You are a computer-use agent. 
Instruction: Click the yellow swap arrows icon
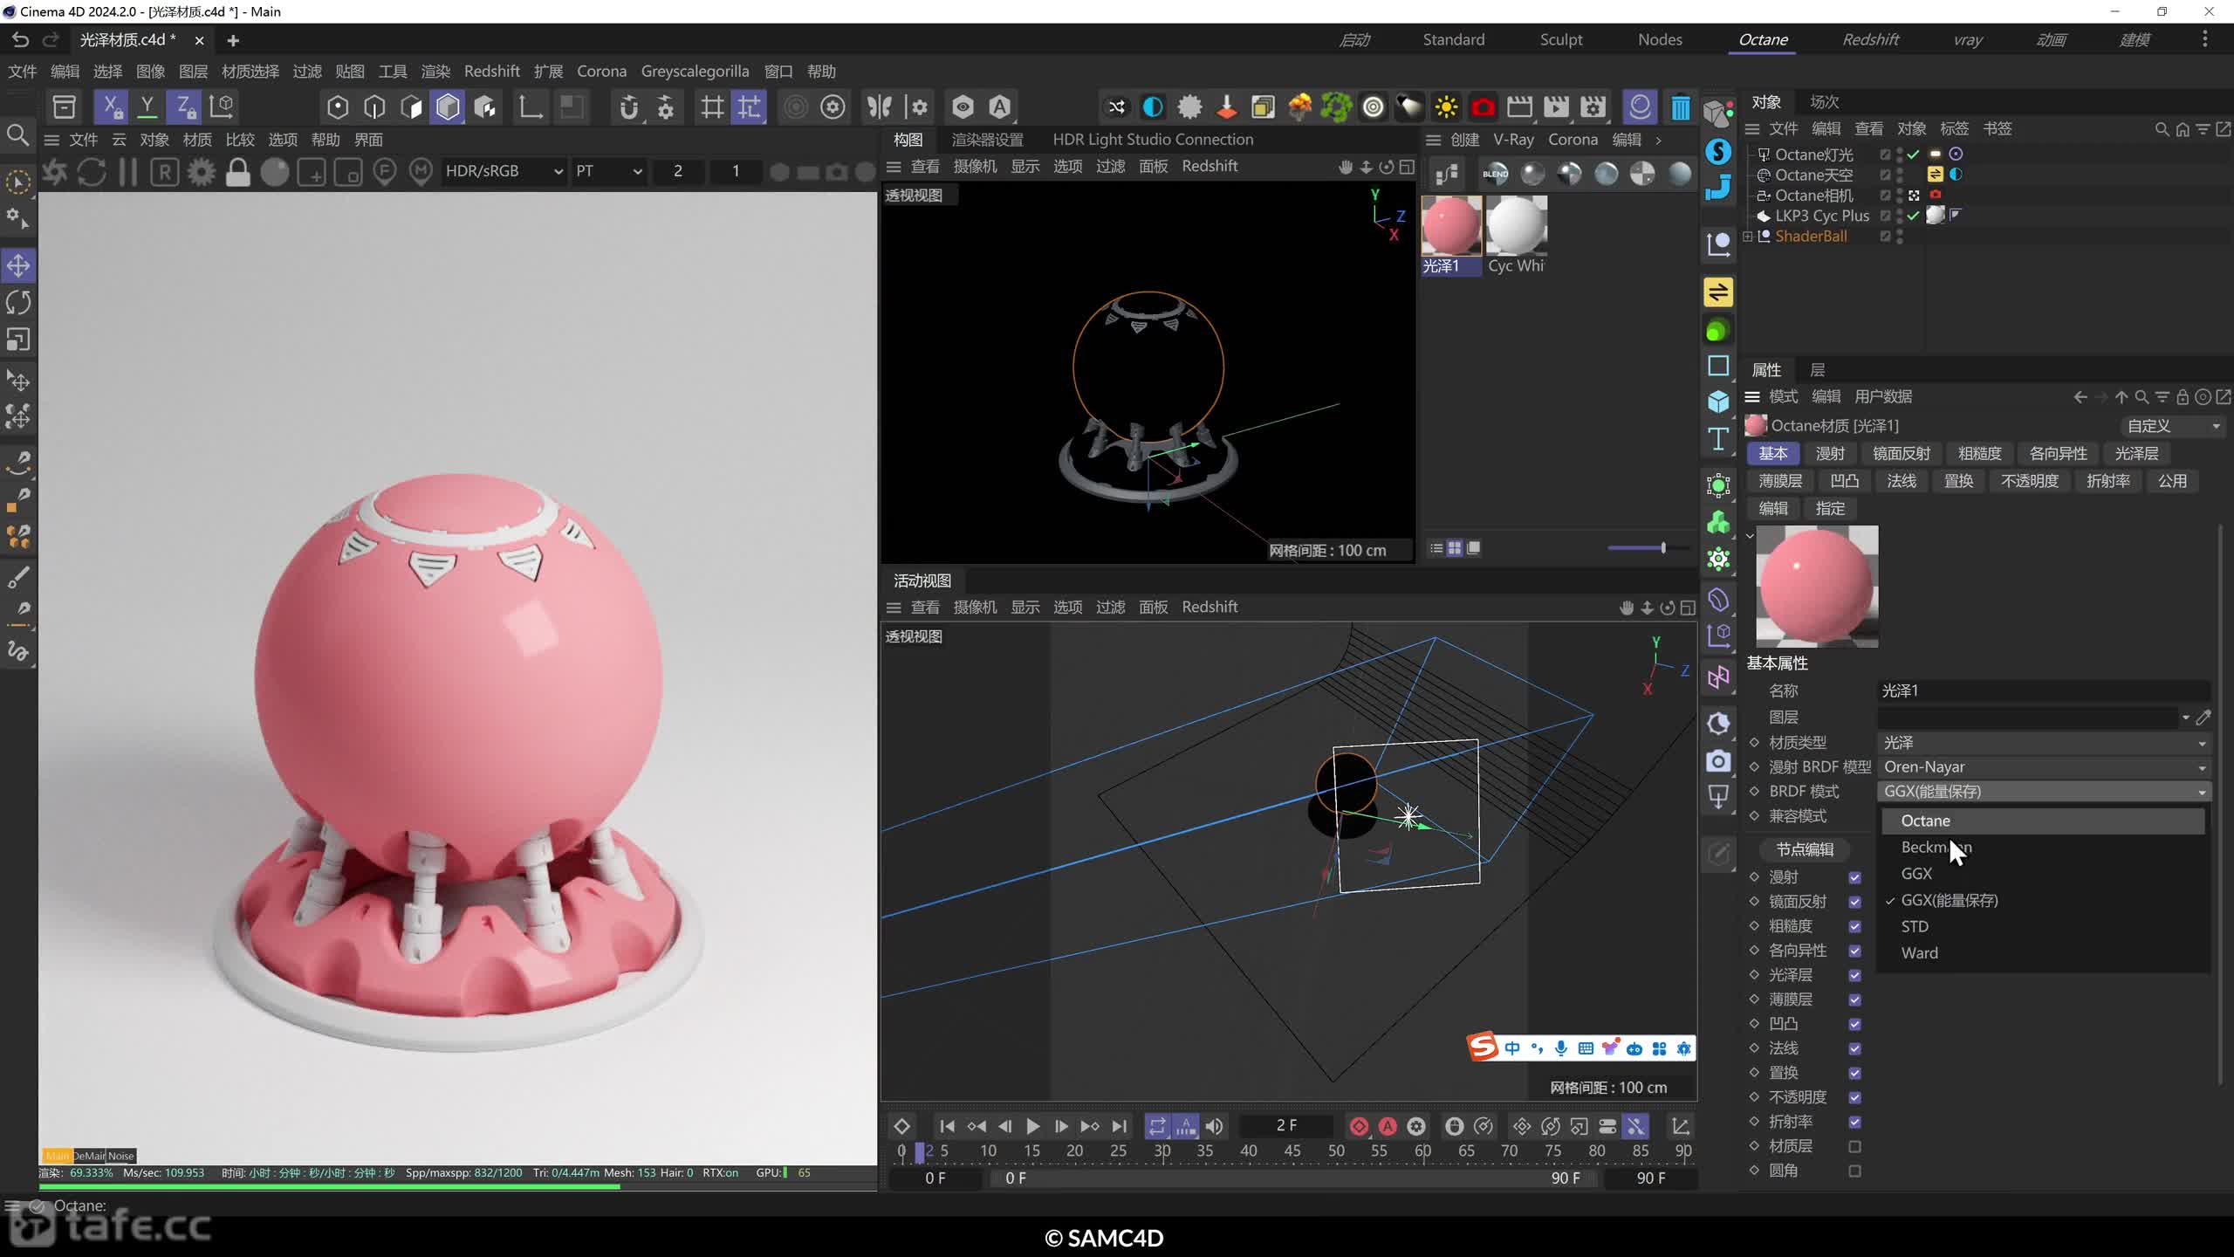coord(1718,292)
